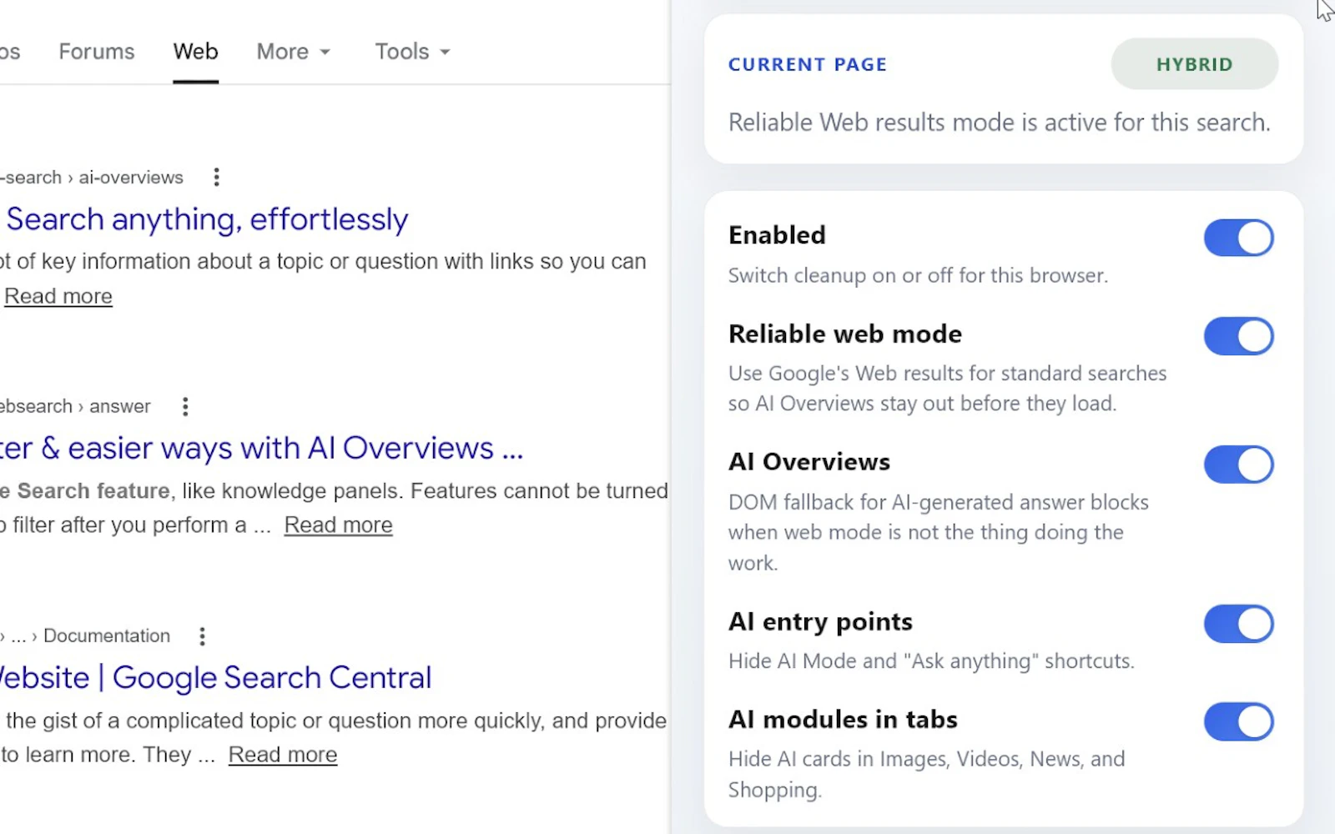Toggle off AI Overviews

click(x=1238, y=465)
